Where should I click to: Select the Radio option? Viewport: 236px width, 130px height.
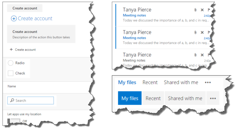[x=11, y=63]
